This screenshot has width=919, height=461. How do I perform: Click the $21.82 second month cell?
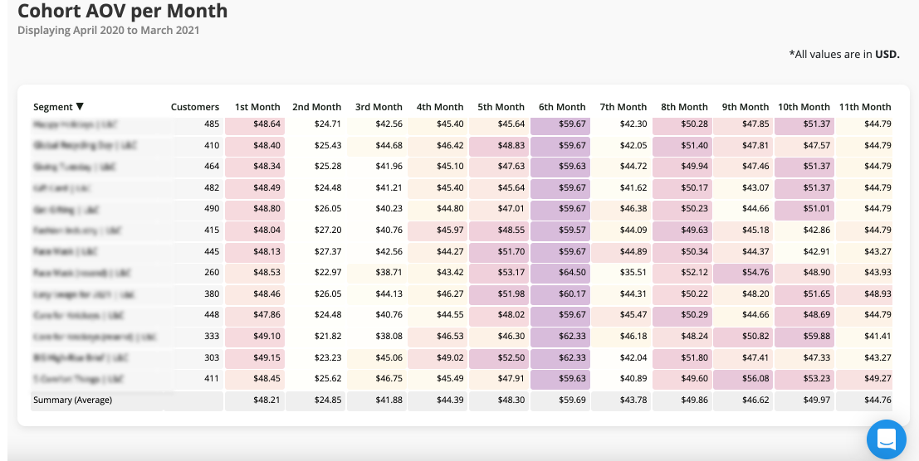pyautogui.click(x=316, y=337)
